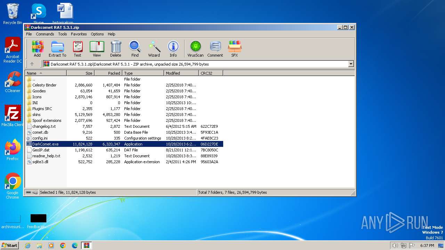This screenshot has width=445, height=250.
Task: Open Windows Media Player in taskbar
Action: click(x=51, y=245)
